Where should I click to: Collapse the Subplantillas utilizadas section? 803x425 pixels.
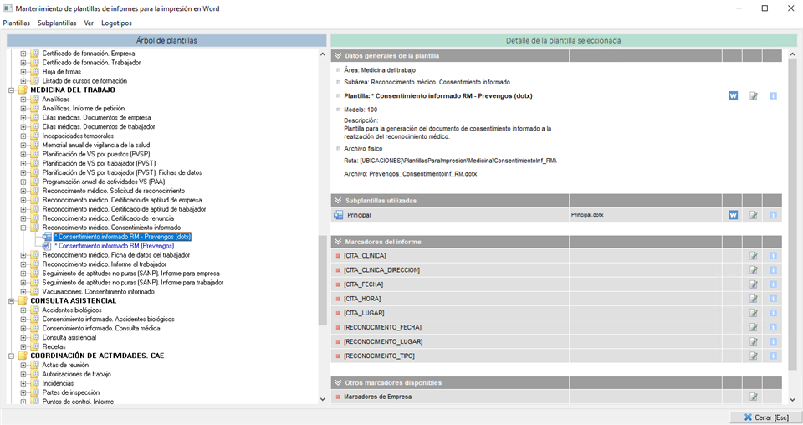click(x=338, y=201)
